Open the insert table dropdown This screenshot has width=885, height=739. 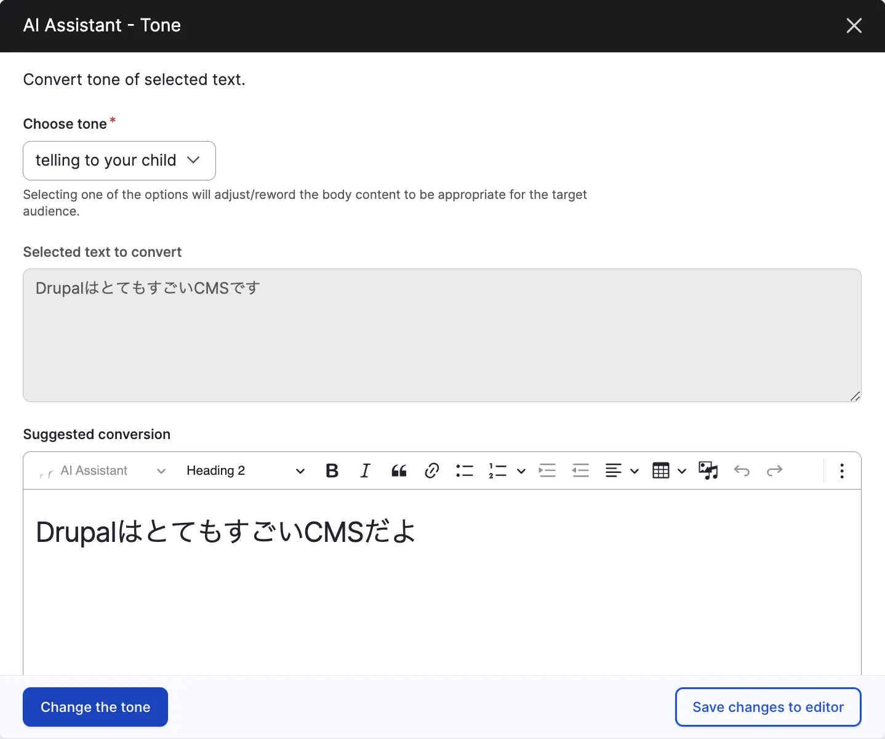pyautogui.click(x=668, y=471)
